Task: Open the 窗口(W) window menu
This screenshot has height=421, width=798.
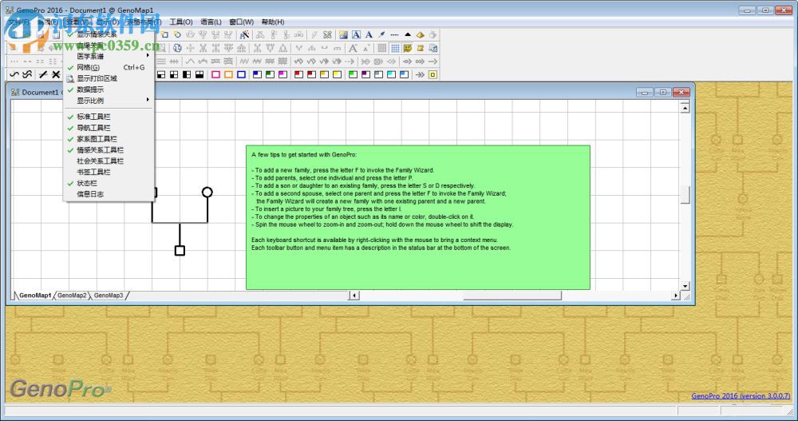Action: click(x=241, y=22)
